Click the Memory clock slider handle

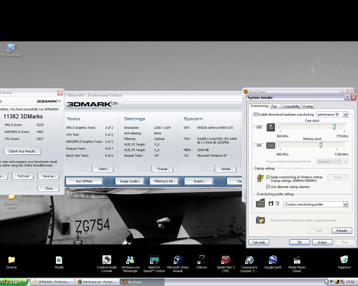[x=321, y=145]
